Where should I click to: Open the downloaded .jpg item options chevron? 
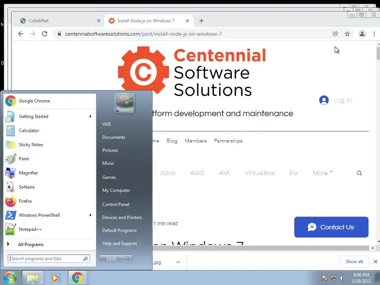point(178,262)
